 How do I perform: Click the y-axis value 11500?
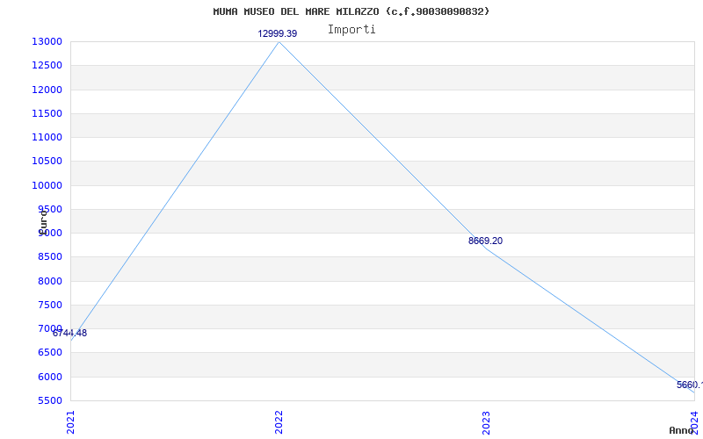point(47,113)
